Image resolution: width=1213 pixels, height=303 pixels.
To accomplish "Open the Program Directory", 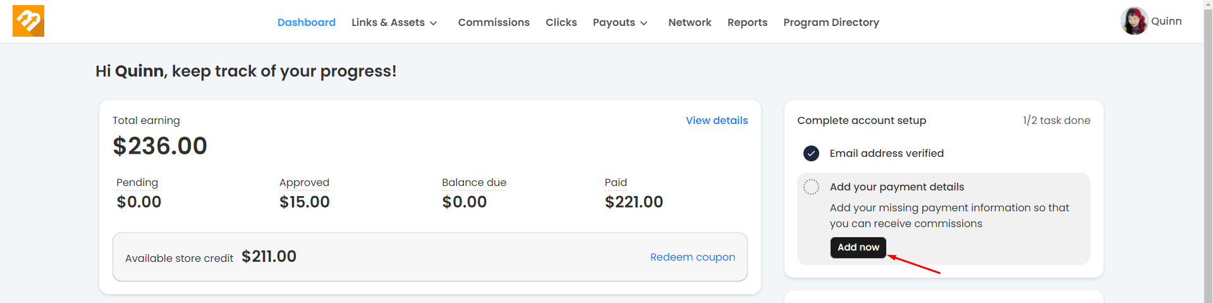I will tap(831, 22).
